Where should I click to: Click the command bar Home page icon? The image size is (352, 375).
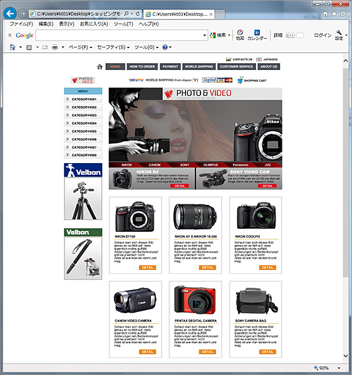(x=13, y=47)
